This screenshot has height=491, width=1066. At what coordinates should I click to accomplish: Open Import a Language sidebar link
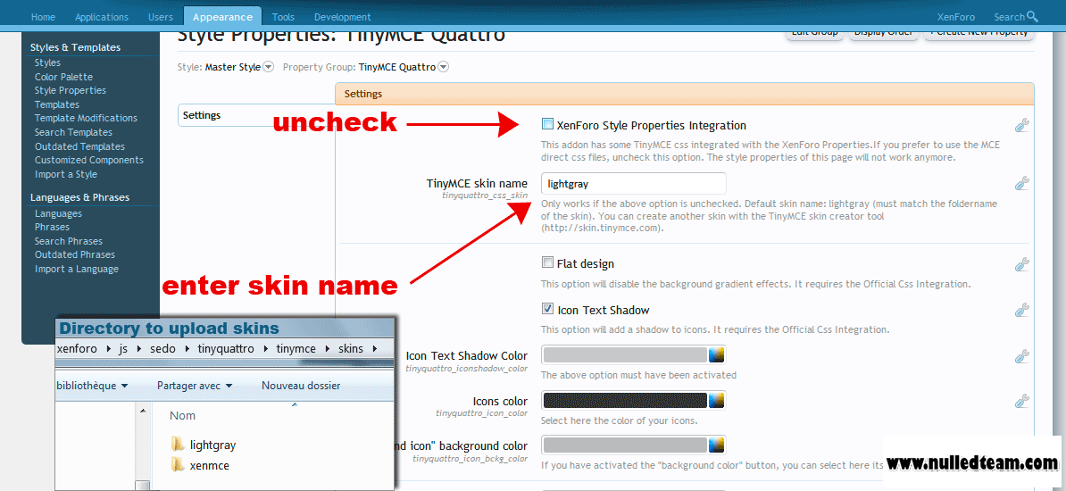[77, 270]
